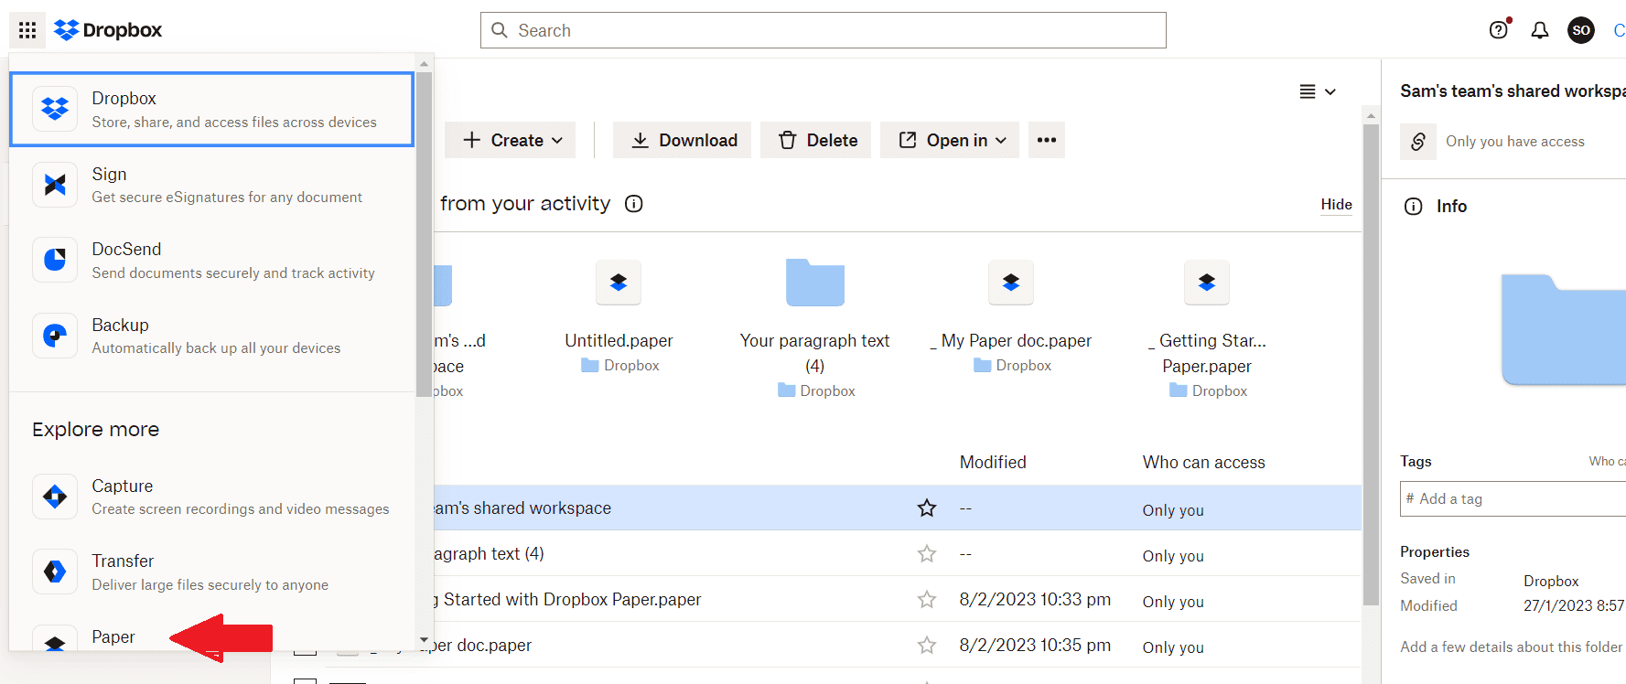This screenshot has height=684, width=1626.
Task: Click the Delete button
Action: (x=818, y=140)
